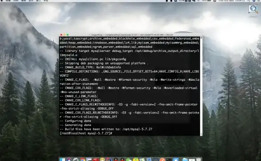This screenshot has width=261, height=161.
Task: Click the "-- Generating done" line
Action: pyautogui.click(x=75, y=125)
